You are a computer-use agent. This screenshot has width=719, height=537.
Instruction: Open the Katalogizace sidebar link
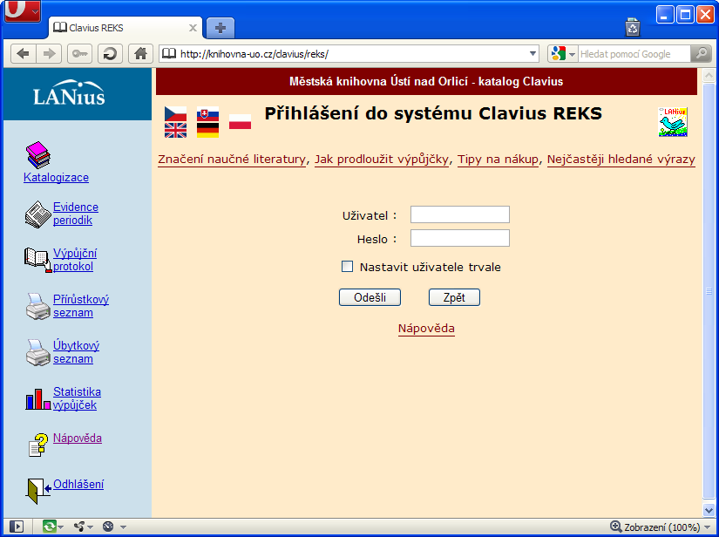(x=56, y=178)
